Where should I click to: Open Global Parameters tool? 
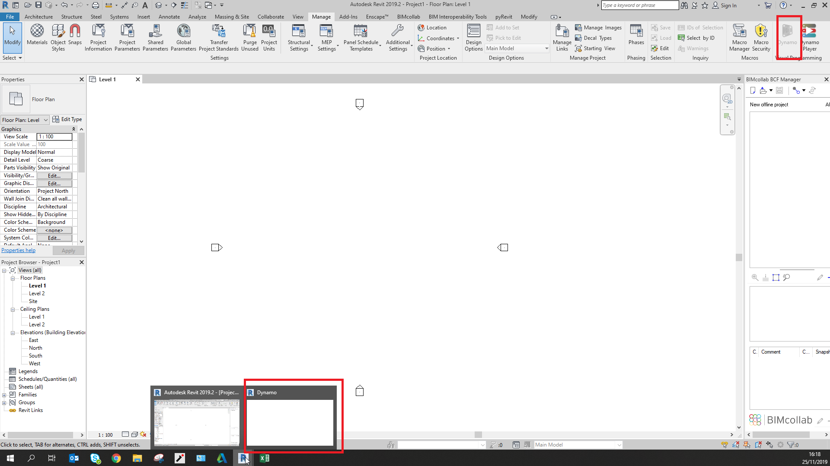pos(183,38)
